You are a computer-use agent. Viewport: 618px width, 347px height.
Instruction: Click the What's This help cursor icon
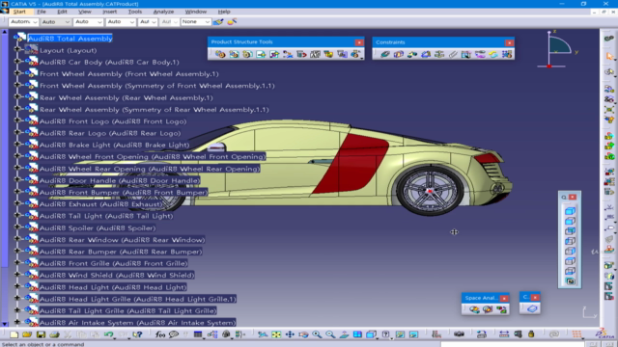(137, 334)
